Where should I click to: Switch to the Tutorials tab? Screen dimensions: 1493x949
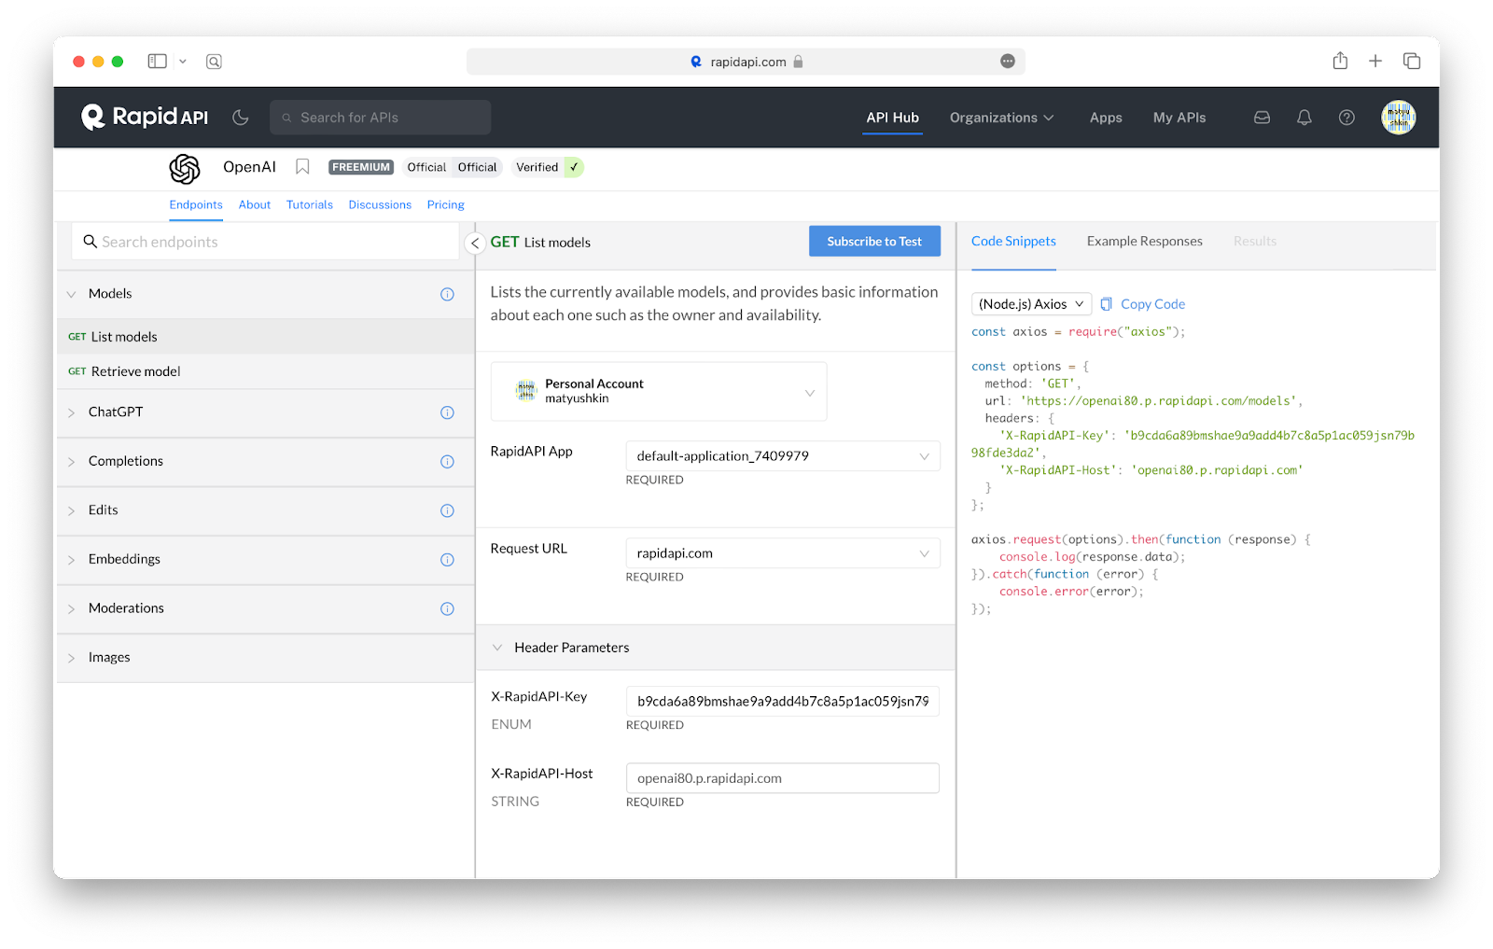[x=310, y=205]
